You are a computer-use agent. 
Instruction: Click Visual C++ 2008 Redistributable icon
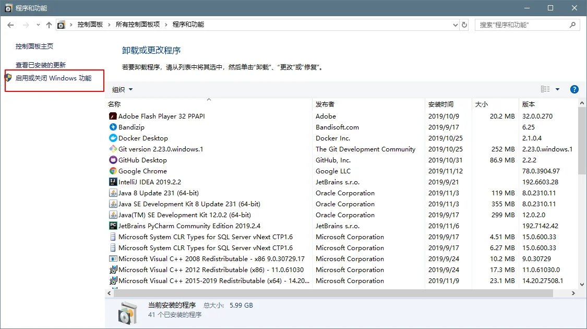pos(113,258)
